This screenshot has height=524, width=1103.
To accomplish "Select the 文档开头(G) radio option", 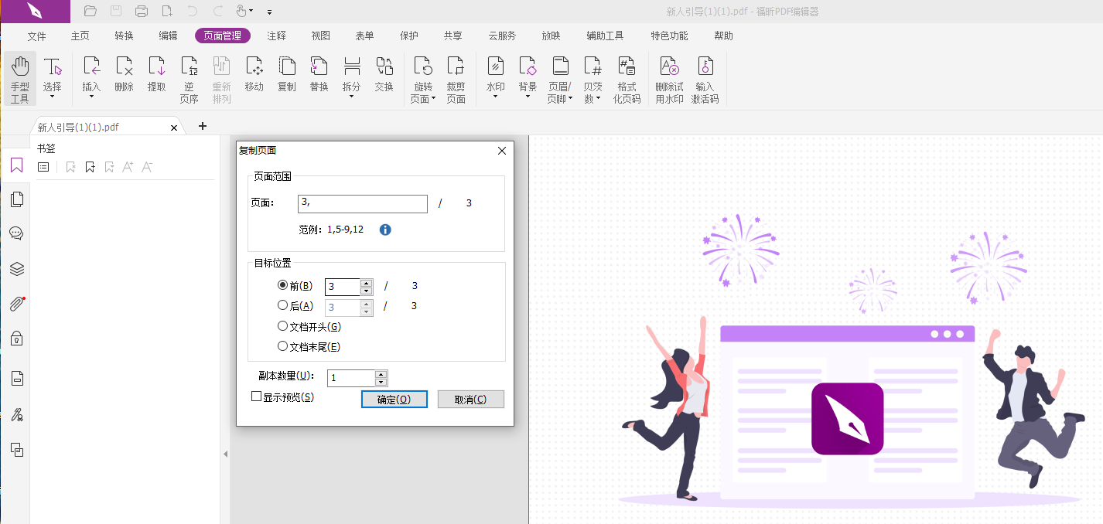I will (x=282, y=326).
